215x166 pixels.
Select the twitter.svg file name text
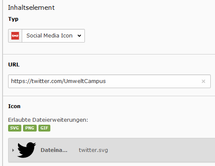coord(93,150)
